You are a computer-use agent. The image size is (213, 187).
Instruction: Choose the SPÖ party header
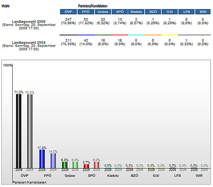click(x=120, y=12)
